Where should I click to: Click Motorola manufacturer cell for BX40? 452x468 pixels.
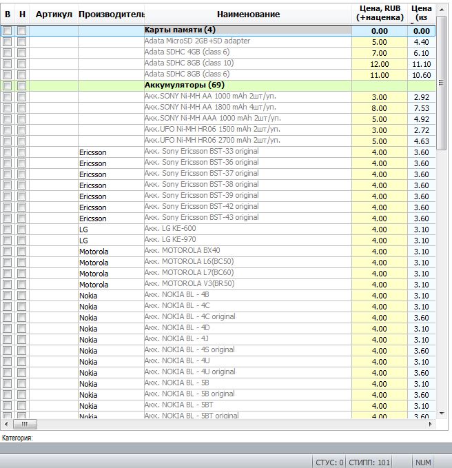tap(112, 252)
